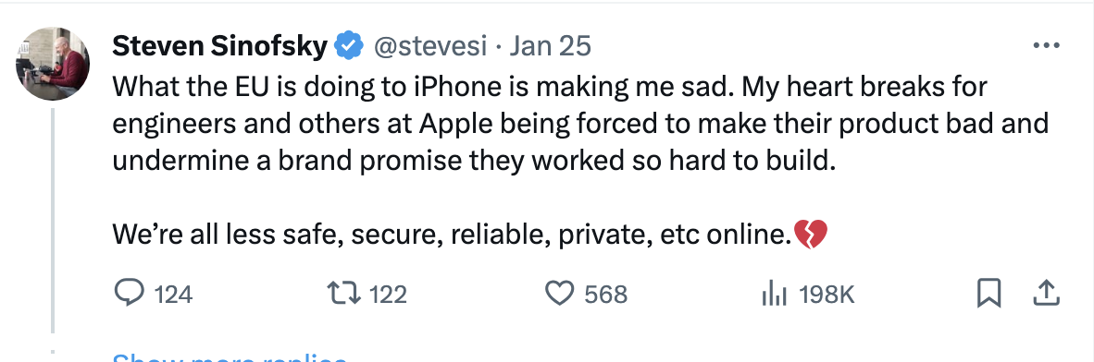Click the blue verified badge
The height and width of the screenshot is (362, 1094).
point(348,47)
